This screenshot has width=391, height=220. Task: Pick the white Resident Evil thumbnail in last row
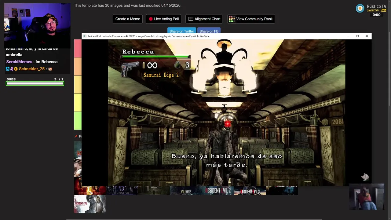(90, 204)
